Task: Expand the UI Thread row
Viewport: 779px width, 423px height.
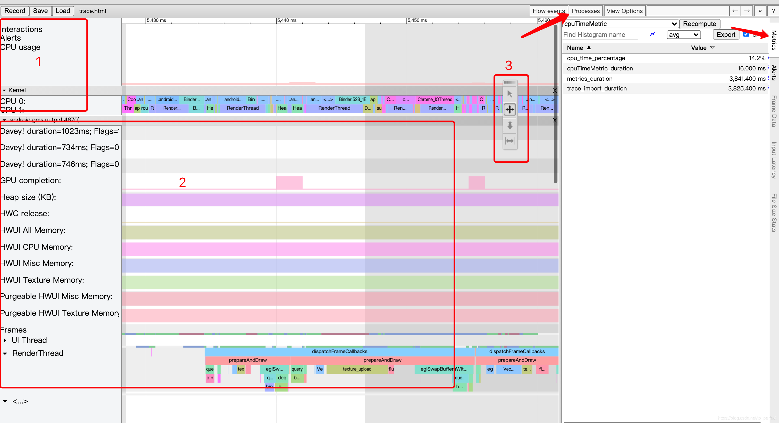Action: [5, 340]
